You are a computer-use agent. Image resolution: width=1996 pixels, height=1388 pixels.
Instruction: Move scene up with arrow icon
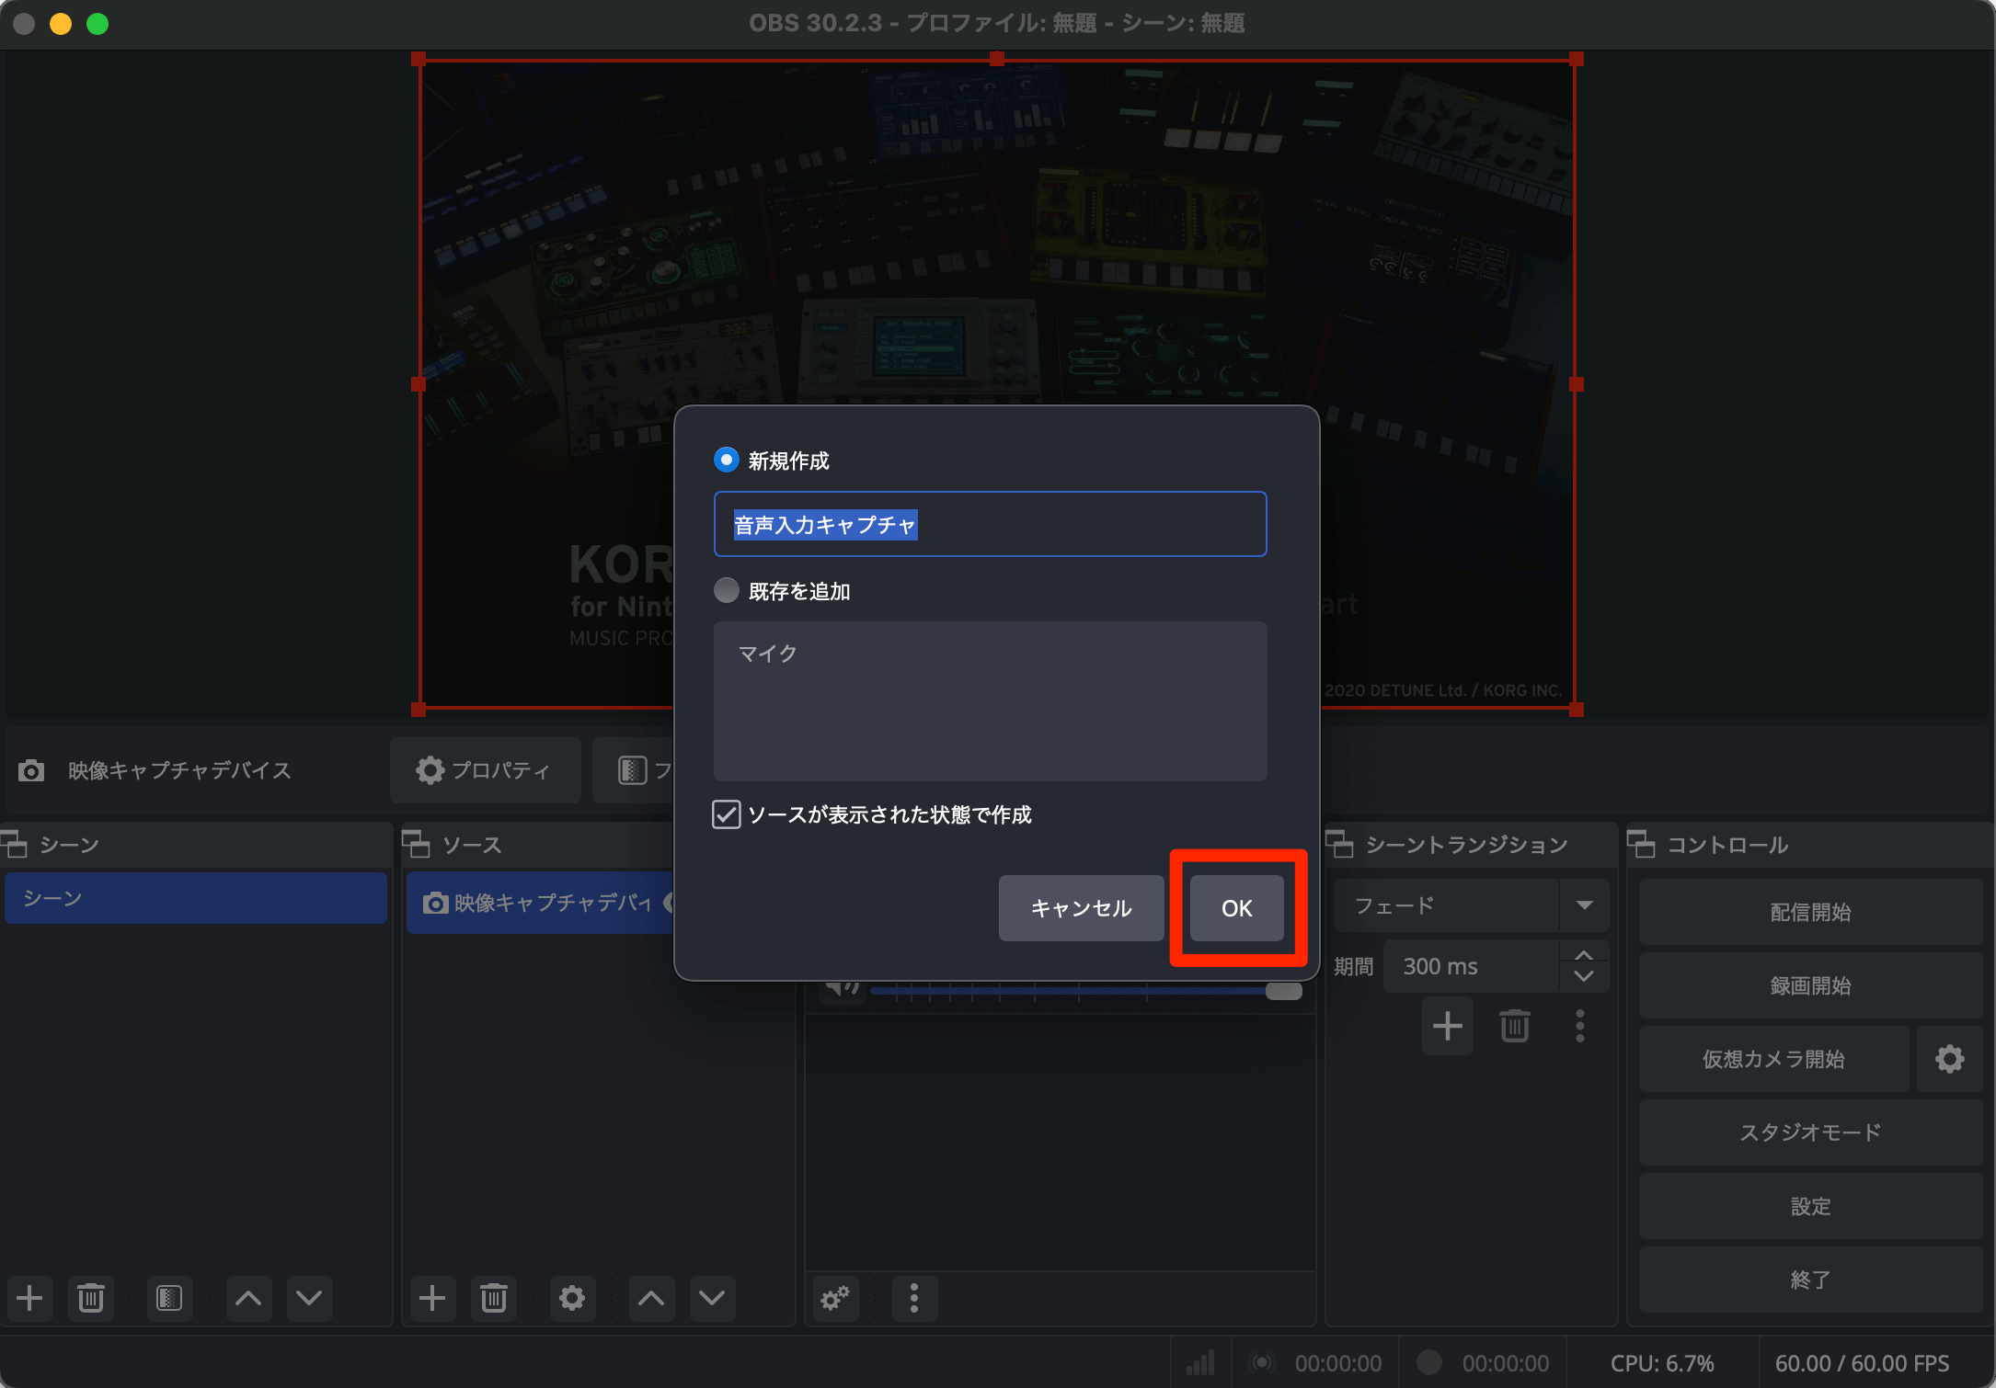point(248,1298)
